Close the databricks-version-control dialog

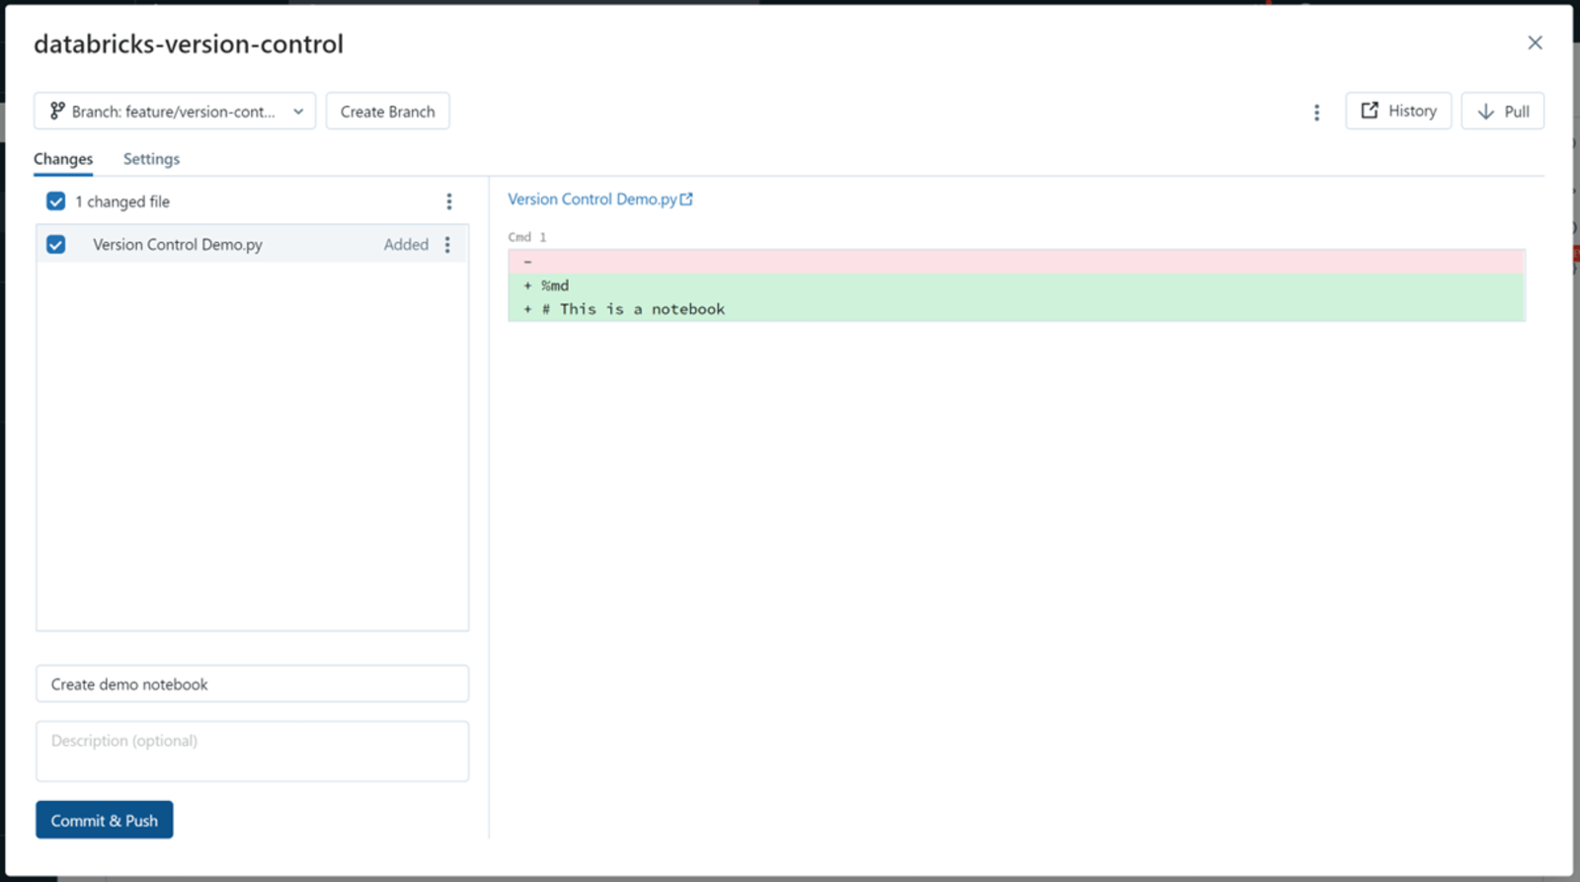(1535, 42)
